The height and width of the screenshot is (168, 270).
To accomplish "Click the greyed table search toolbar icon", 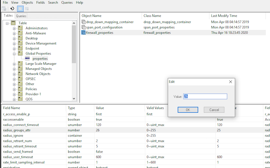I will [27, 9].
